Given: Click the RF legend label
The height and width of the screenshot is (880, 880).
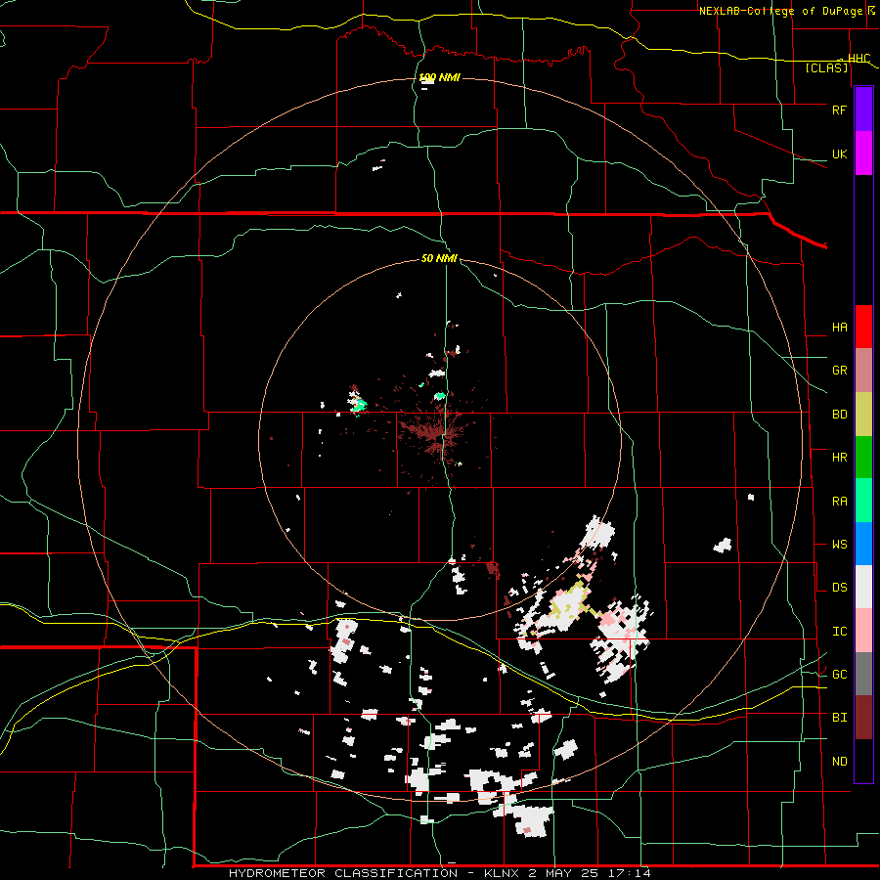Looking at the screenshot, I should 839,110.
